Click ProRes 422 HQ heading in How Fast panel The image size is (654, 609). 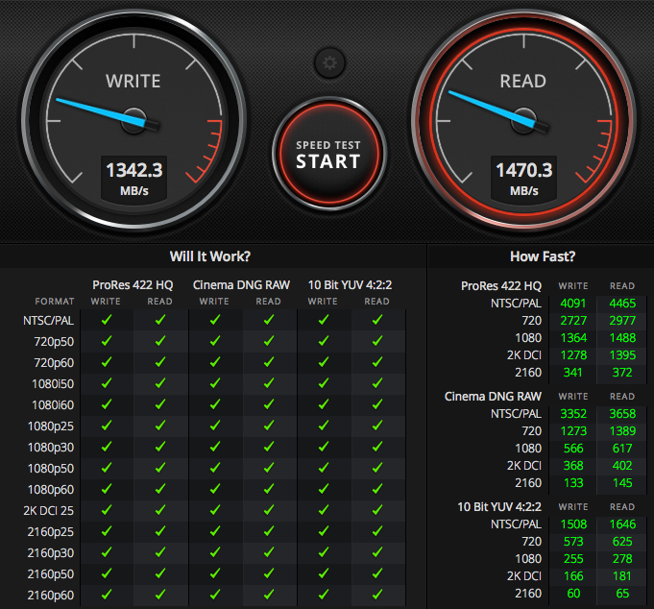point(501,285)
